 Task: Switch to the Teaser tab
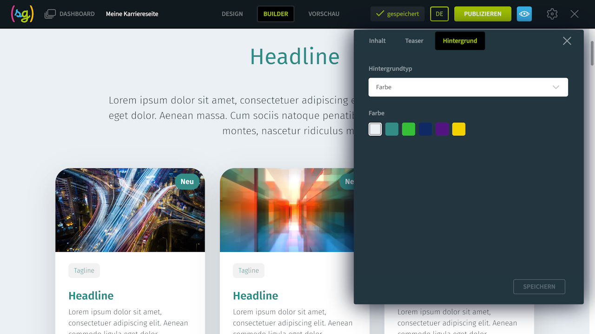tap(414, 41)
